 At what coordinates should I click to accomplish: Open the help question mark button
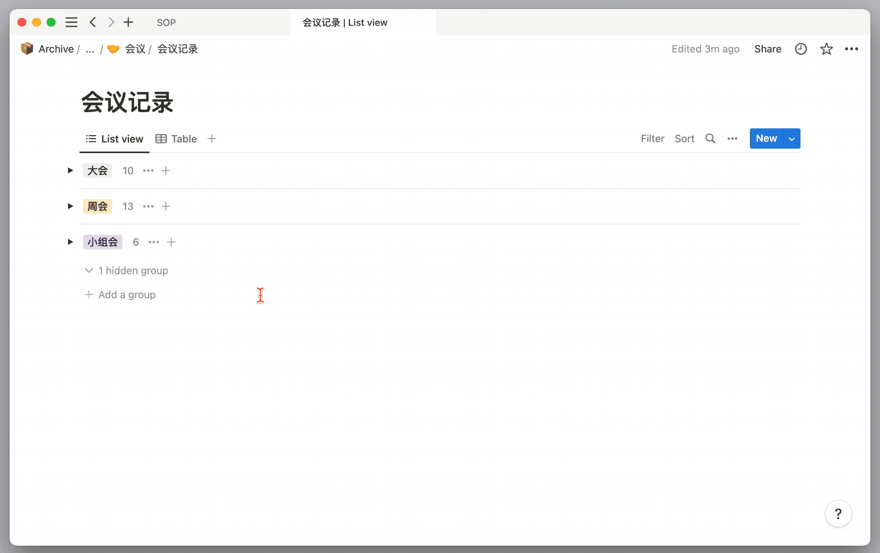pyautogui.click(x=838, y=514)
